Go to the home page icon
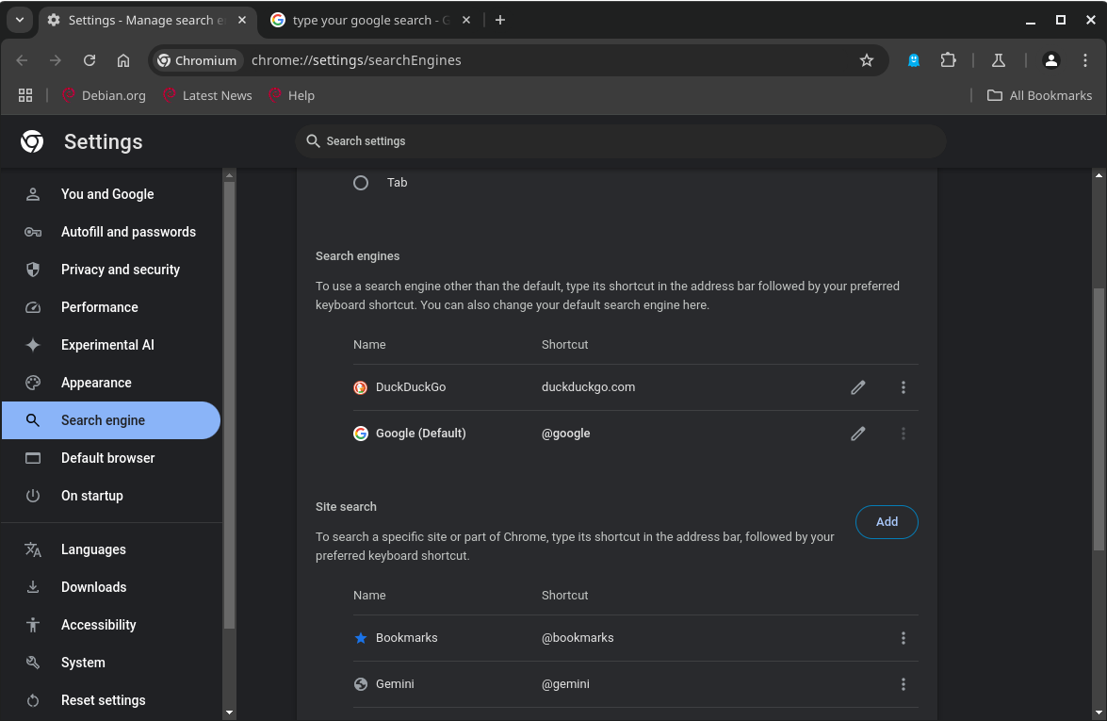Viewport: 1107px width, 721px height. click(123, 60)
